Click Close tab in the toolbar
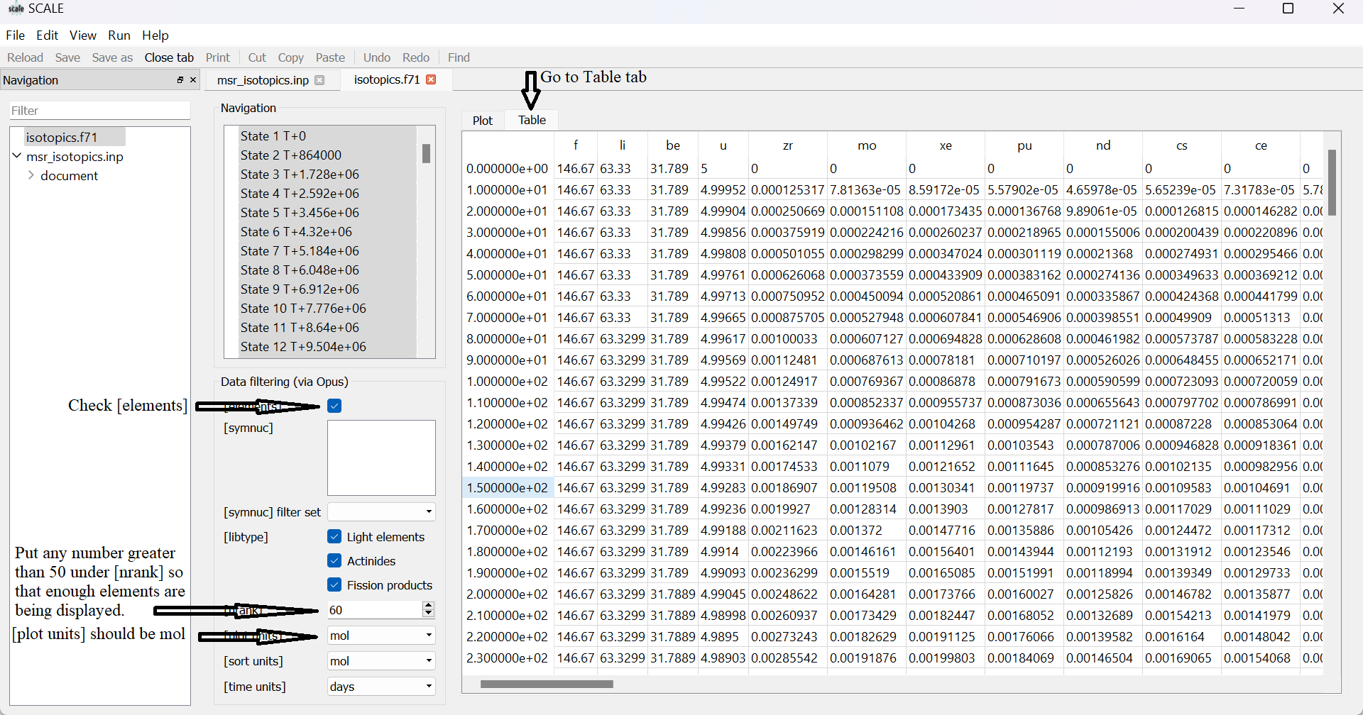 (x=169, y=57)
